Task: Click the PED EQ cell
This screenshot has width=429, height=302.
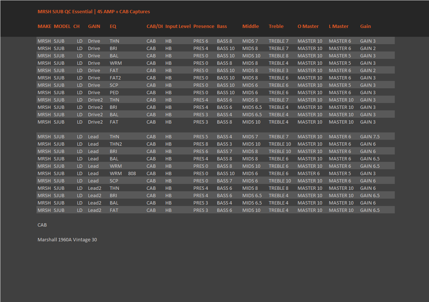Action: (x=114, y=93)
